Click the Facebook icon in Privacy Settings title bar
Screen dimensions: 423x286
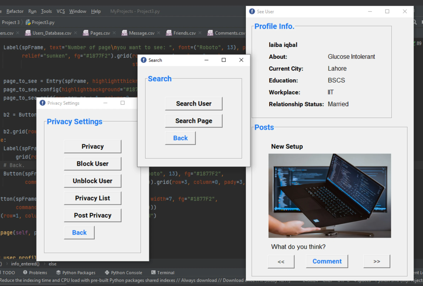[43, 103]
